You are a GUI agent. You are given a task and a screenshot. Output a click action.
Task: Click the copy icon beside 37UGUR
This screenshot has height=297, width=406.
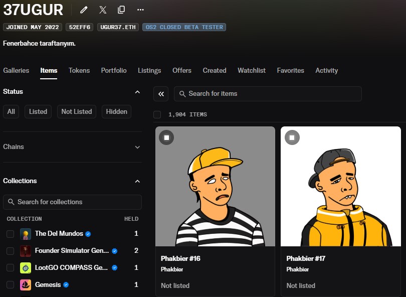tap(121, 10)
